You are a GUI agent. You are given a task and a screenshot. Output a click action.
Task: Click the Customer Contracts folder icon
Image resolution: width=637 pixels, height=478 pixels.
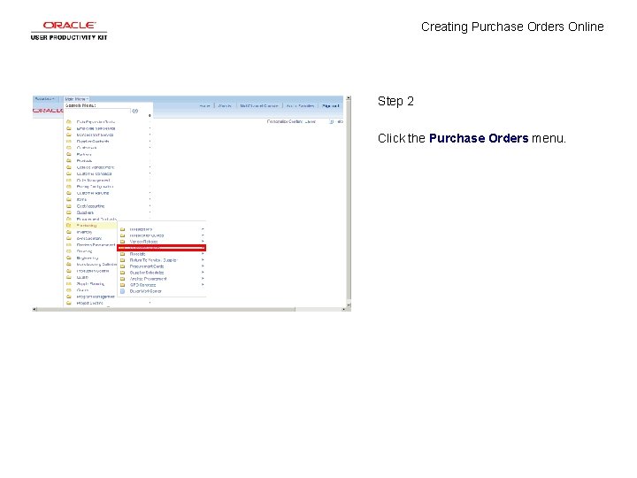point(69,174)
